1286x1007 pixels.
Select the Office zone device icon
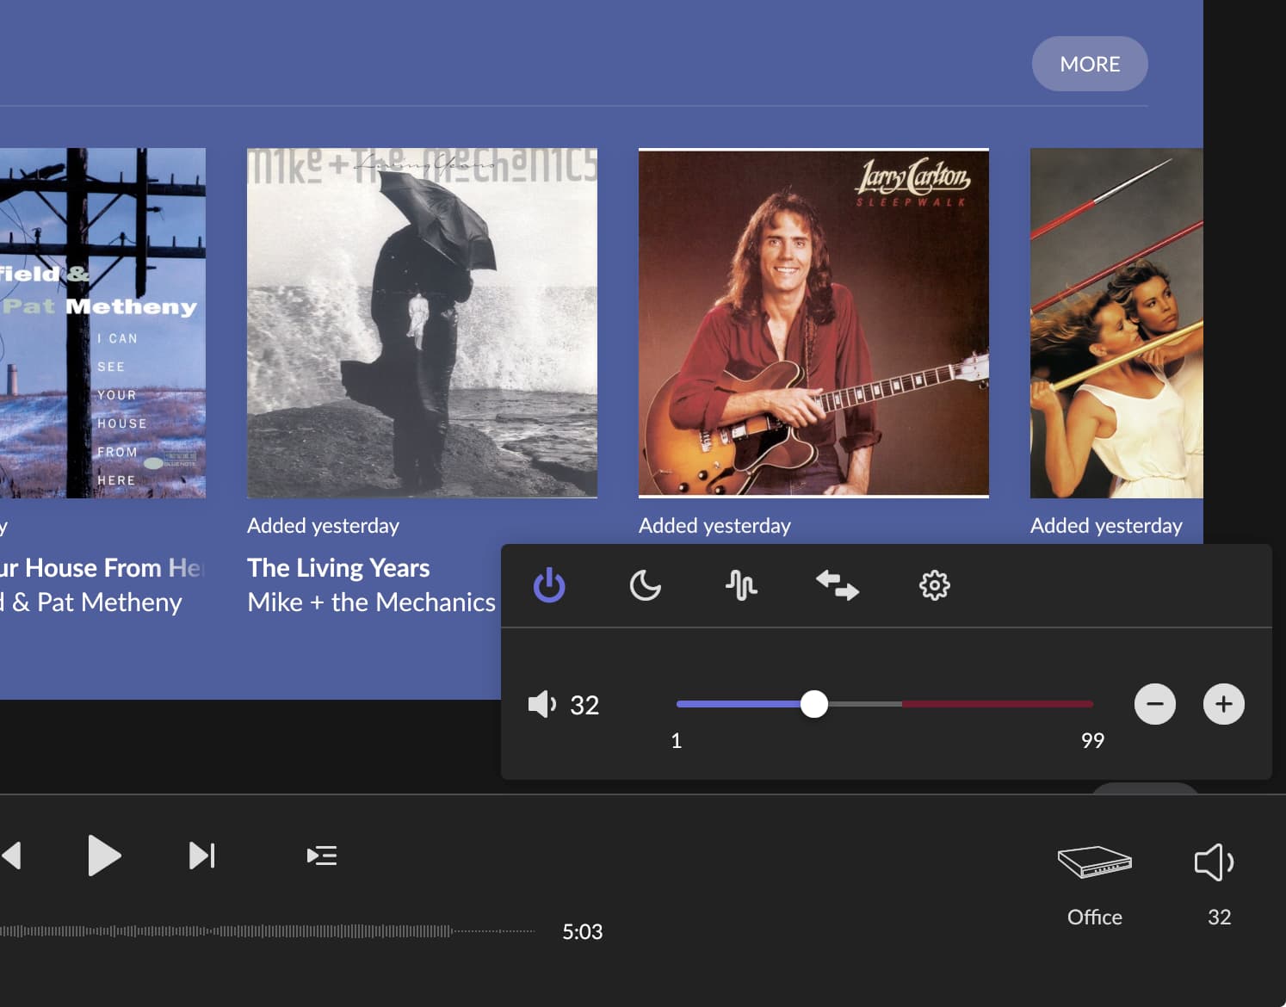(1094, 862)
